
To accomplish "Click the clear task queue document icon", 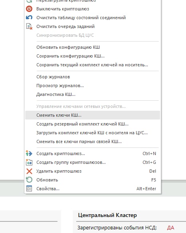I will click(29, 26).
